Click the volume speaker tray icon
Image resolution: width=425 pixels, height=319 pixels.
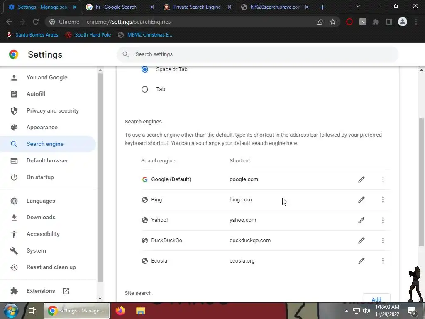click(366, 311)
